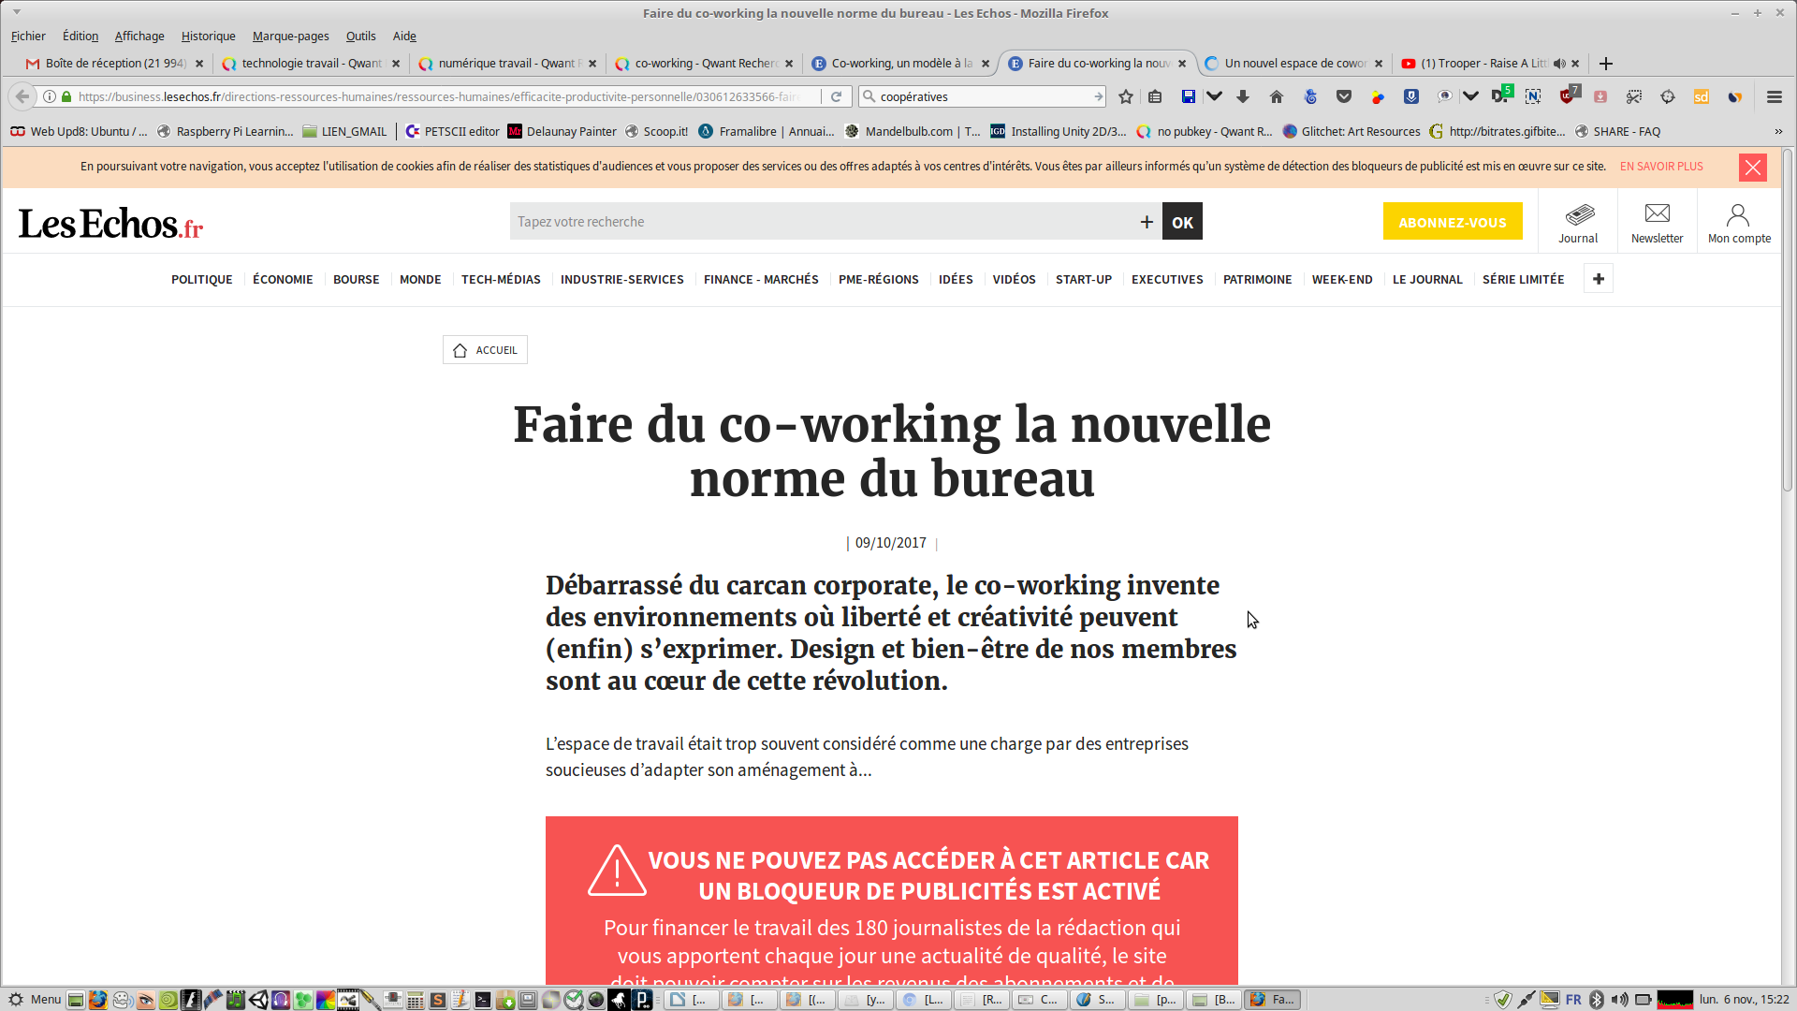
Task: Open the Mon compte user icon
Action: coord(1738,215)
